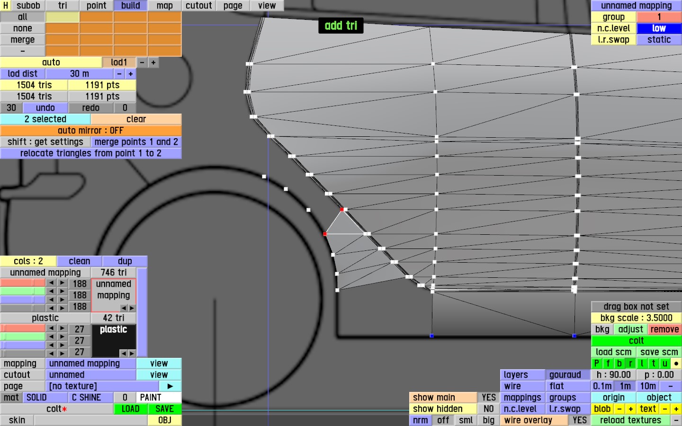
Task: Click the minus button beside reload textures
Action: click(x=676, y=420)
